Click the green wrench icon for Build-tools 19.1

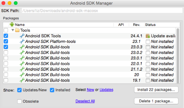[22, 80]
